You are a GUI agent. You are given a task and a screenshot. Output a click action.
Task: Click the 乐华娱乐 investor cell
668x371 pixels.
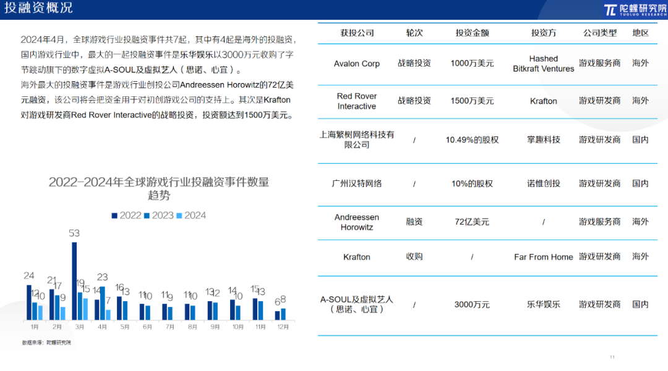[543, 305]
